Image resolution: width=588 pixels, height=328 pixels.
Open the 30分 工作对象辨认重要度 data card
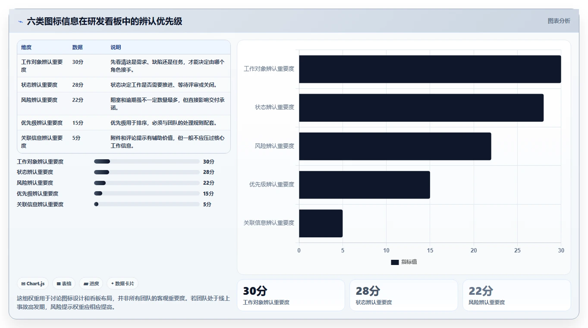(291, 295)
